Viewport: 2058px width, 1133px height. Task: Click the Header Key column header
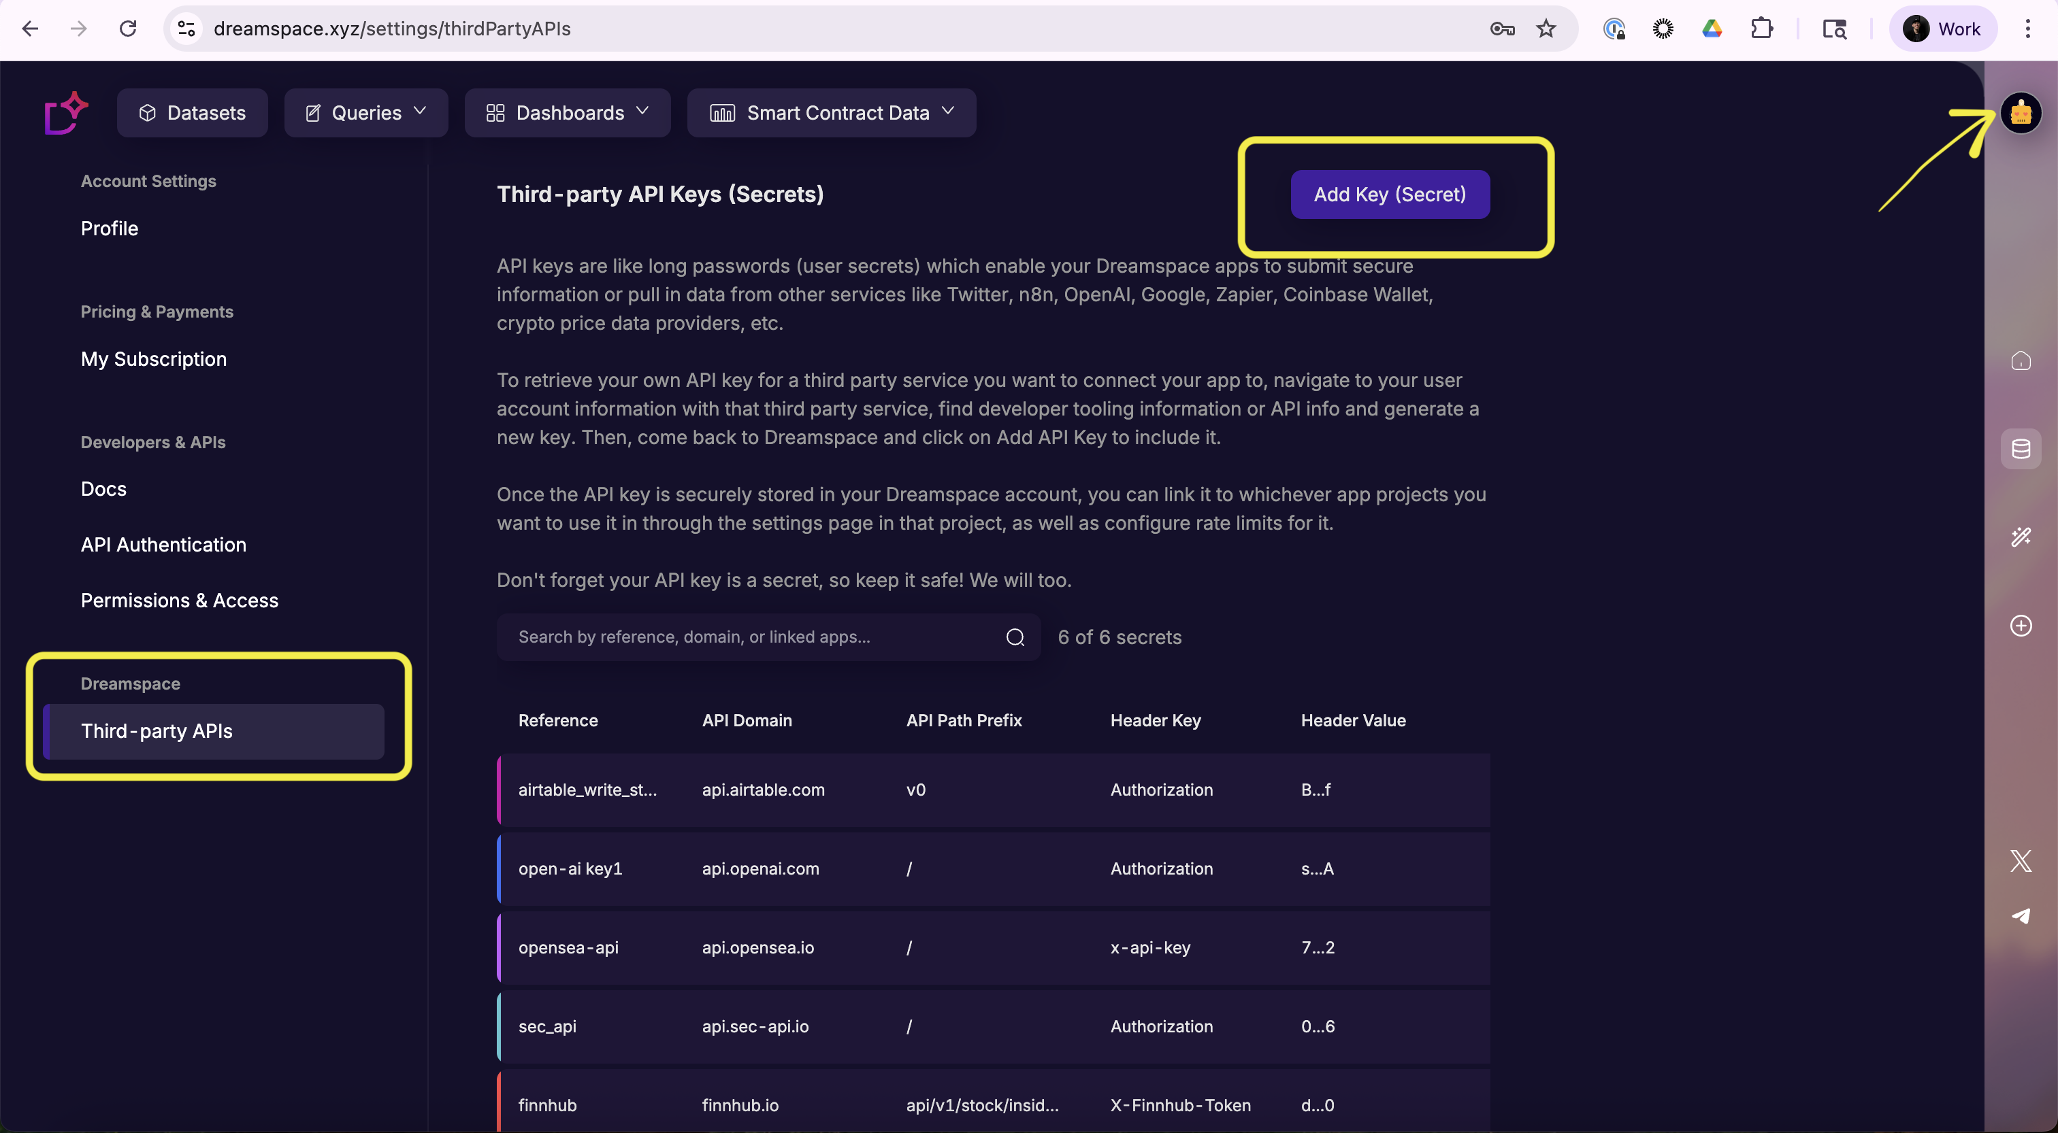[x=1155, y=720]
